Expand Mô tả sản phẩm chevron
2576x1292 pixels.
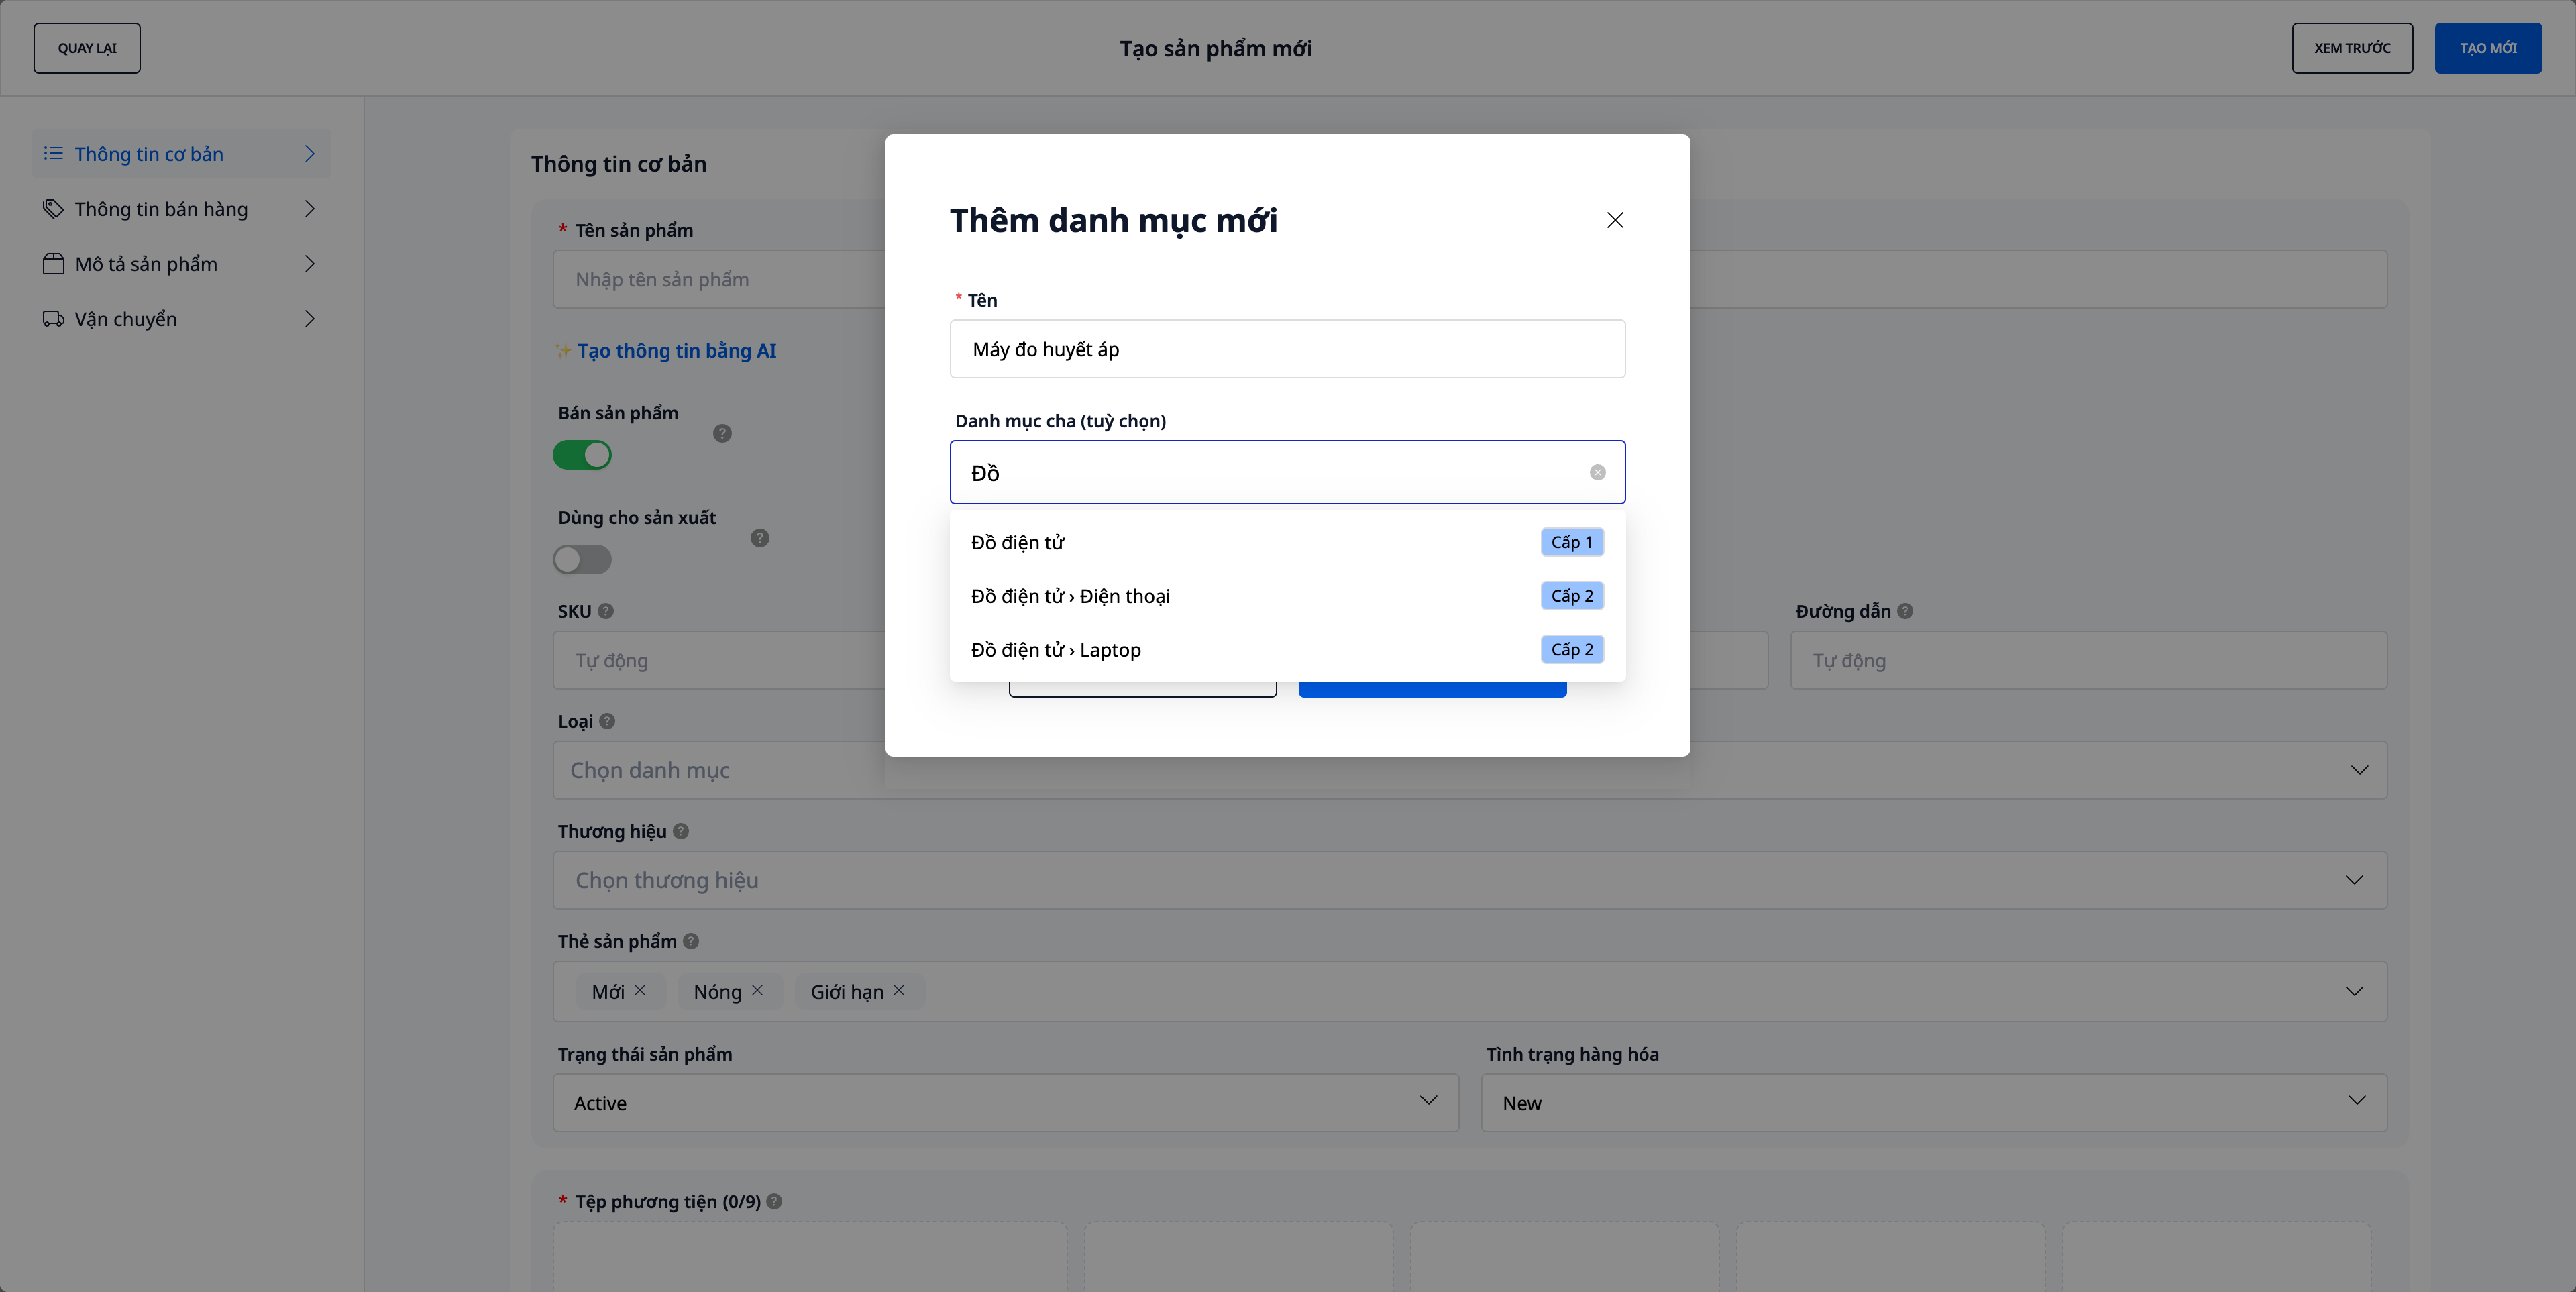(310, 263)
